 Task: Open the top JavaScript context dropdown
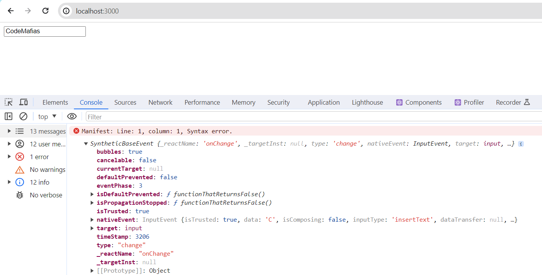click(48, 117)
